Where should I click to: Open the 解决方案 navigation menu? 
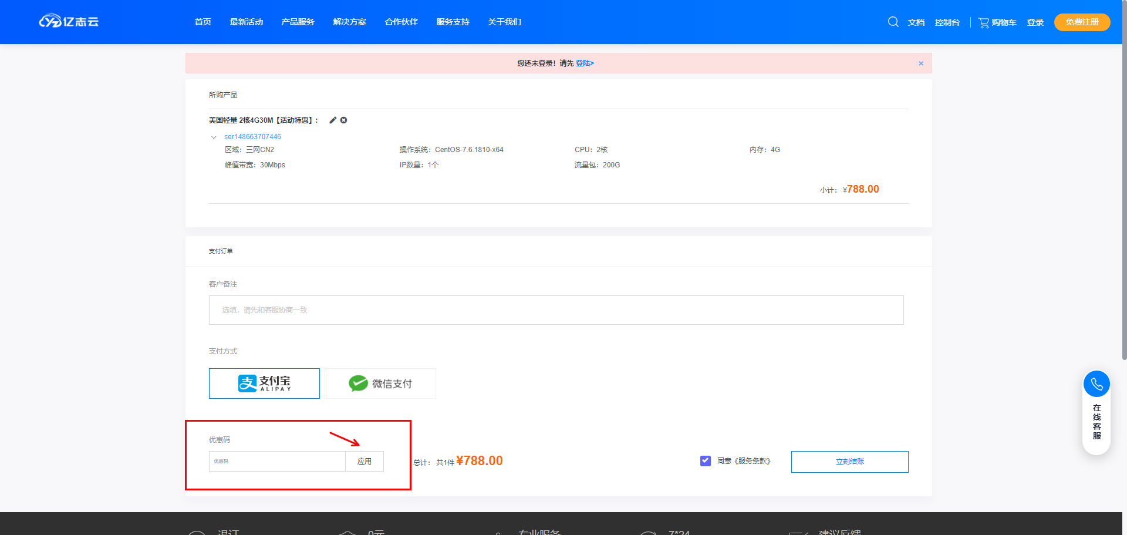349,22
